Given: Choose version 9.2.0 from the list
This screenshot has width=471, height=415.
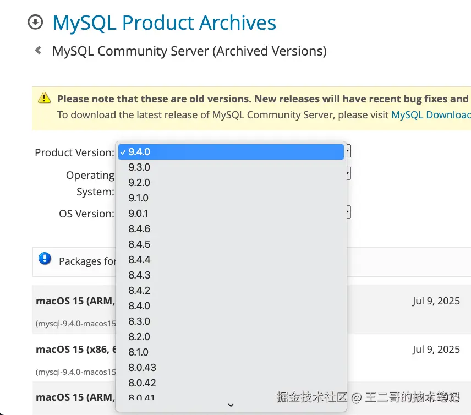Looking at the screenshot, I should pyautogui.click(x=231, y=182).
